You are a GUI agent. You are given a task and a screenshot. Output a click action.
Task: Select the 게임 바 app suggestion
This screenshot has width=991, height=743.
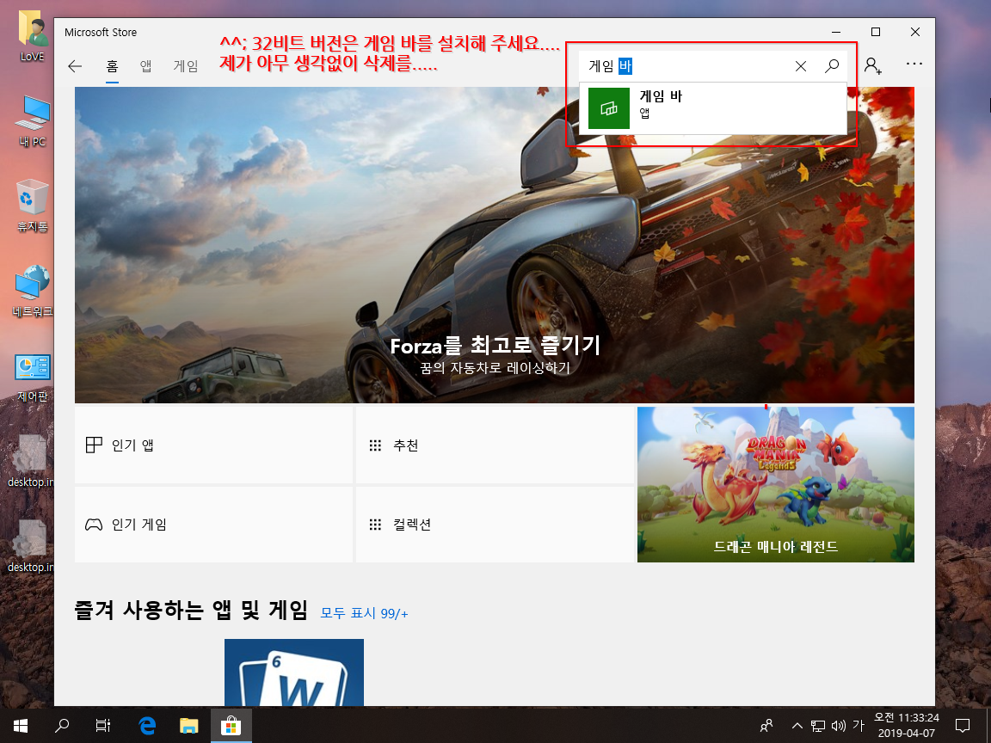[713, 108]
